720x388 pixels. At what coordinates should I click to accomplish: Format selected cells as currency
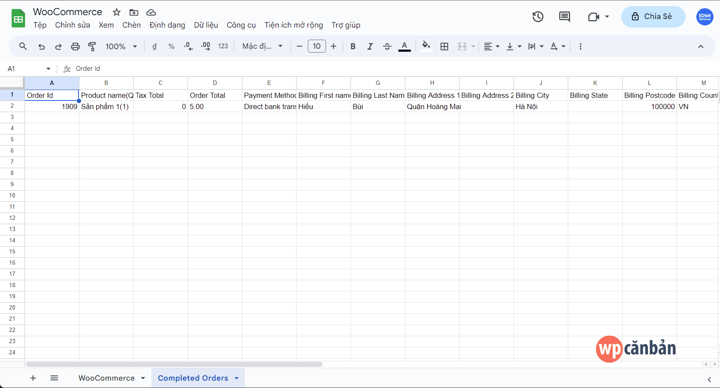pos(154,46)
